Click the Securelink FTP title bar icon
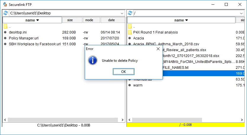This screenshot has width=247, height=135. coord(5,4)
